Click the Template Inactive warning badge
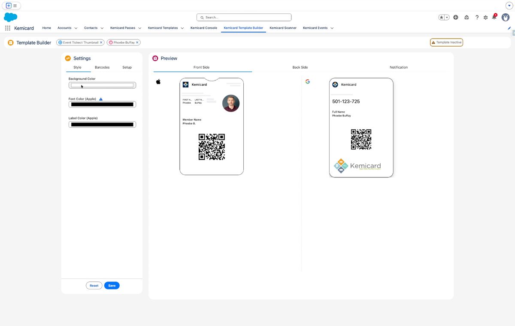The width and height of the screenshot is (515, 326). coord(446,42)
